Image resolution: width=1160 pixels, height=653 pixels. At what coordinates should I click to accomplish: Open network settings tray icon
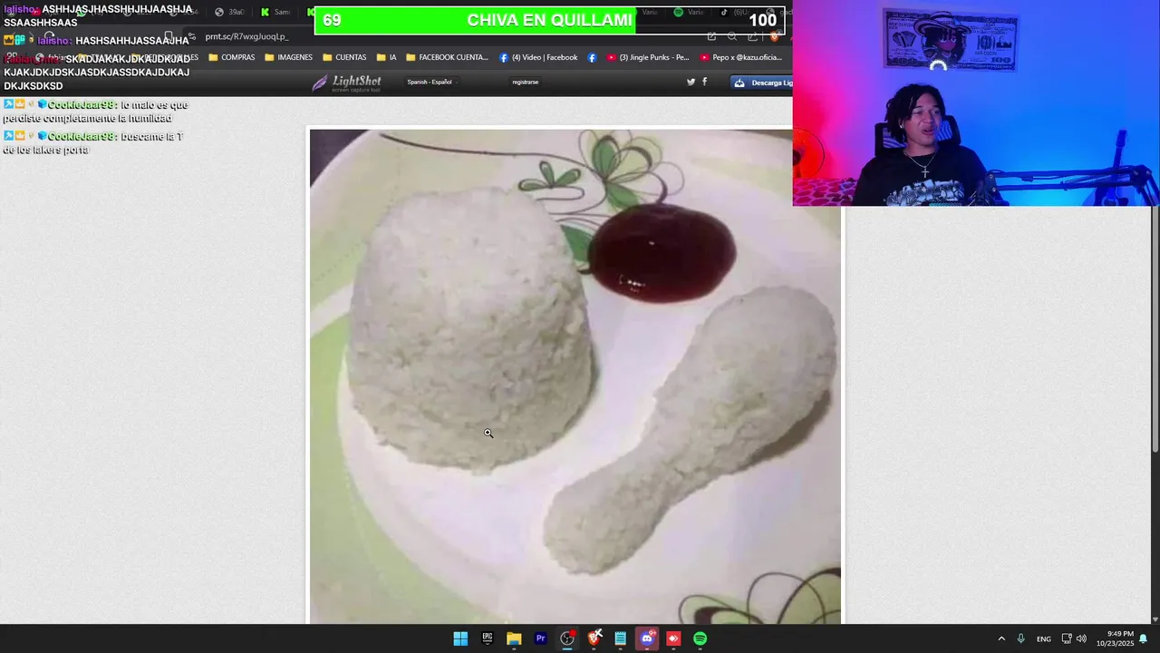1067,638
